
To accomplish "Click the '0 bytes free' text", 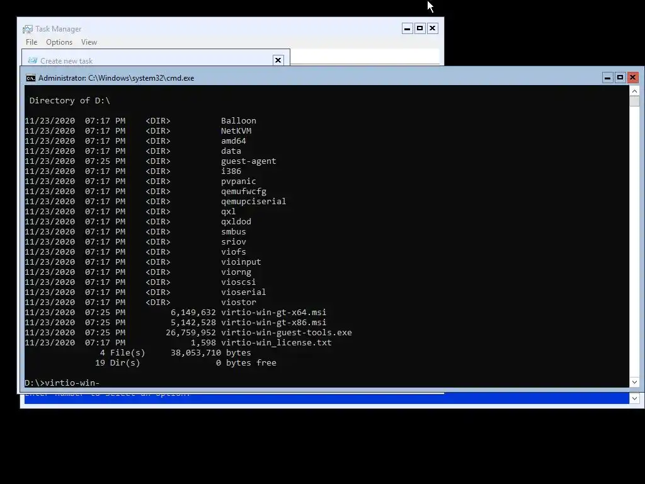I will click(x=246, y=362).
